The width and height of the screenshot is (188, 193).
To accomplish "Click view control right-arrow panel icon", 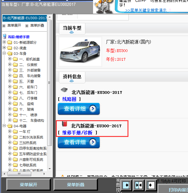I will (126, 185).
